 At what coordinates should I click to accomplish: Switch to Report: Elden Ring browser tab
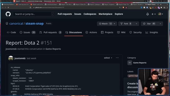80,5
